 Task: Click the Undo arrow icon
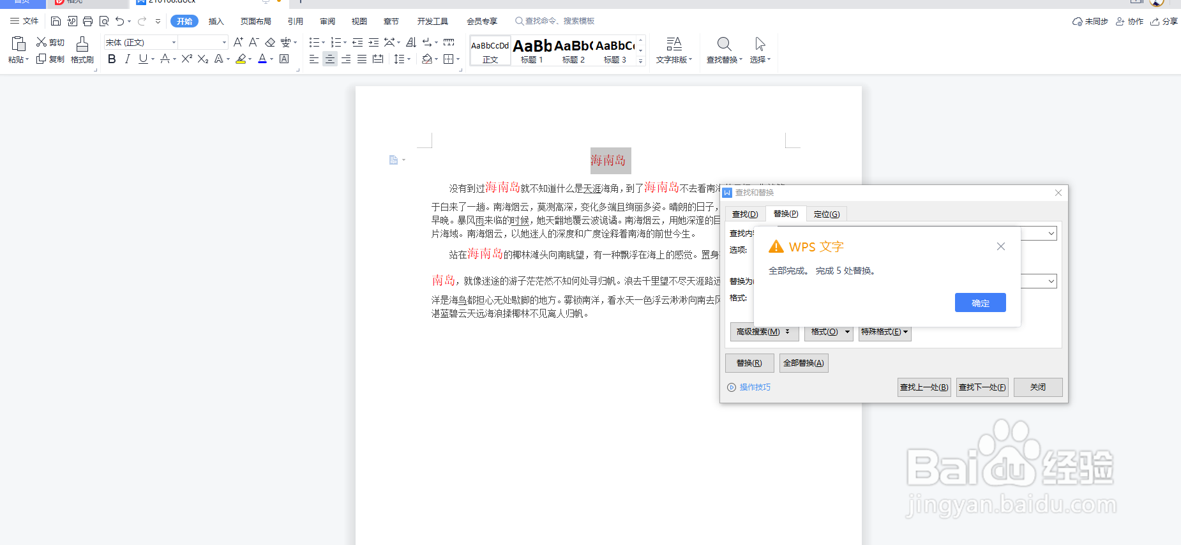(x=119, y=21)
